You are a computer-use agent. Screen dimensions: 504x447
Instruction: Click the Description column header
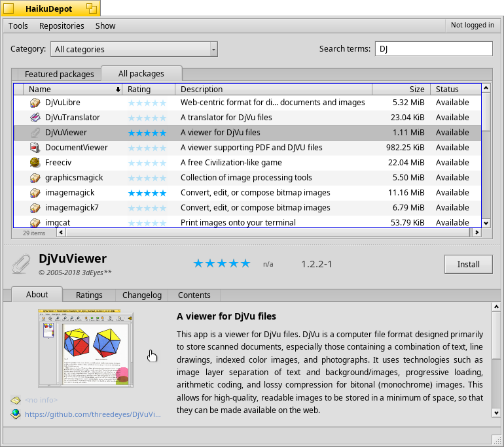(274, 90)
